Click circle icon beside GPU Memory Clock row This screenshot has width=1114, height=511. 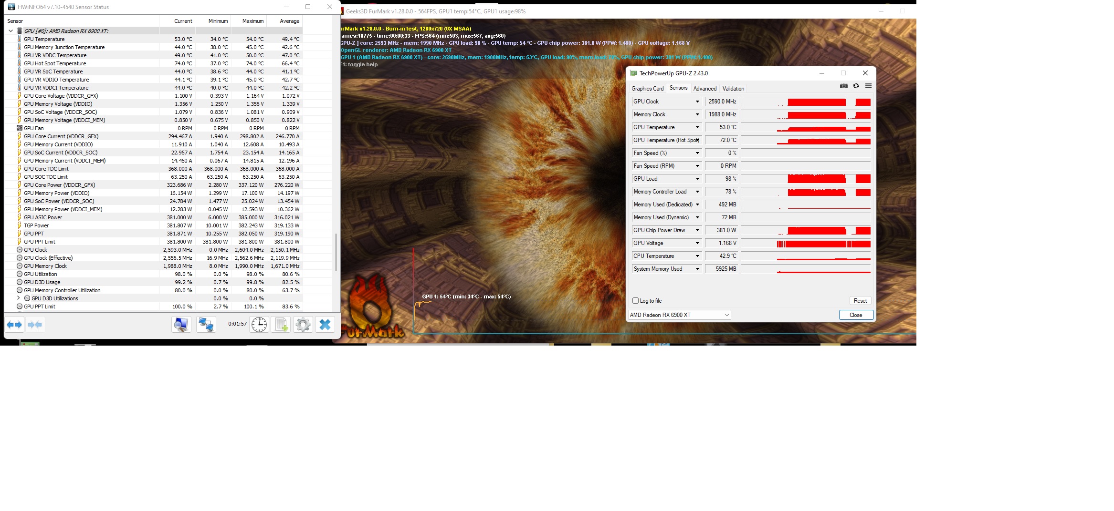click(x=19, y=266)
